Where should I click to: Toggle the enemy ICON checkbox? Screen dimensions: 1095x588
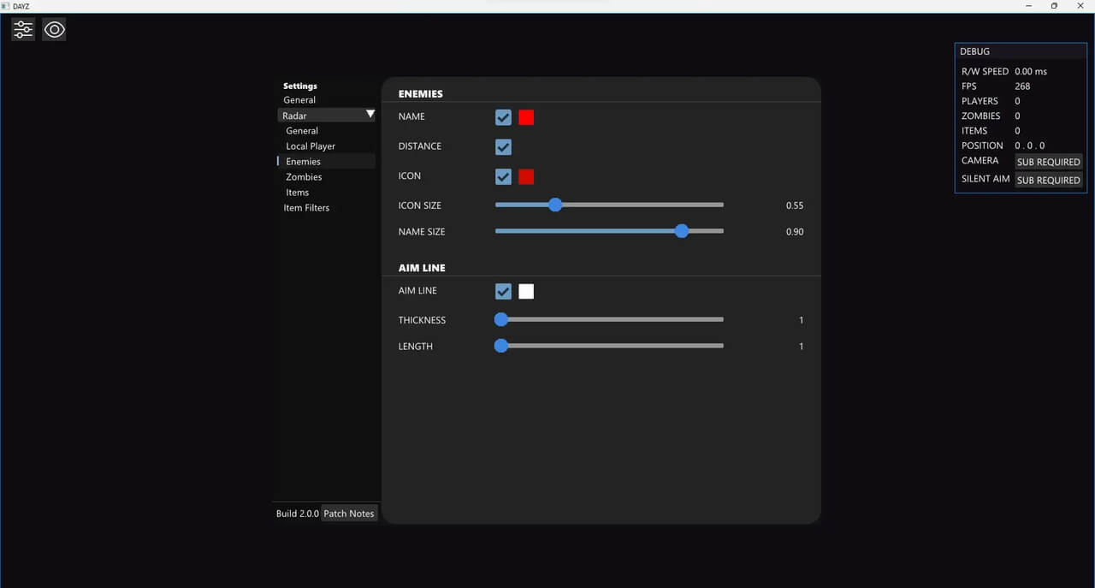coord(503,176)
